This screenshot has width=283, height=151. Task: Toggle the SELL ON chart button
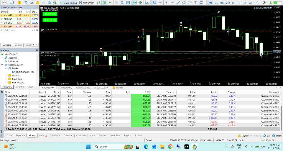coord(50,20)
